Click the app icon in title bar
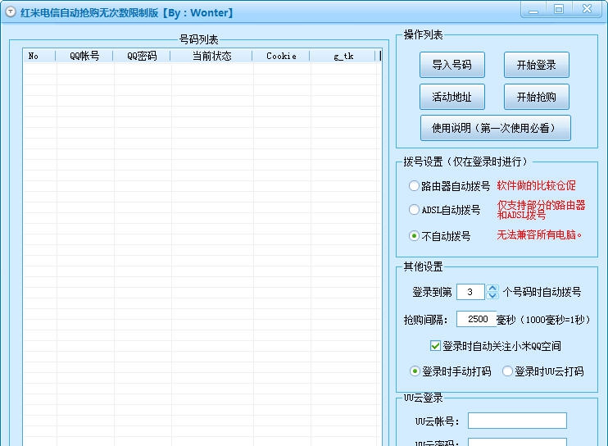 [11, 12]
